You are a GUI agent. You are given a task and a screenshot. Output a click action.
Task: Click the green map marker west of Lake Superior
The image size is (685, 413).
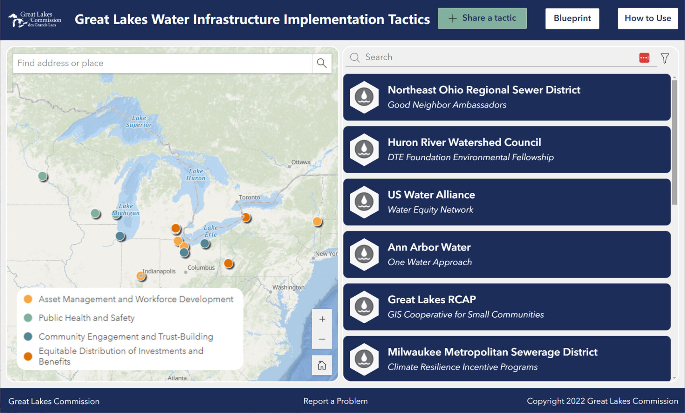42,176
